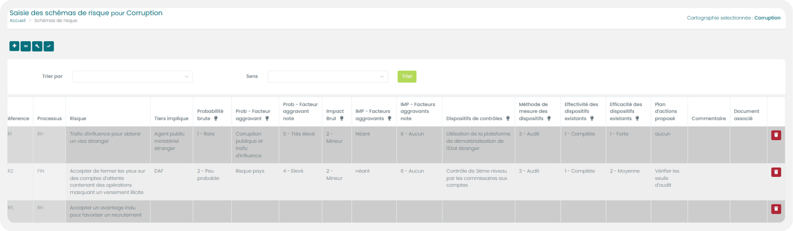This screenshot has height=231, width=793.
Task: Expand the Trier par dropdown
Action: pos(132,76)
